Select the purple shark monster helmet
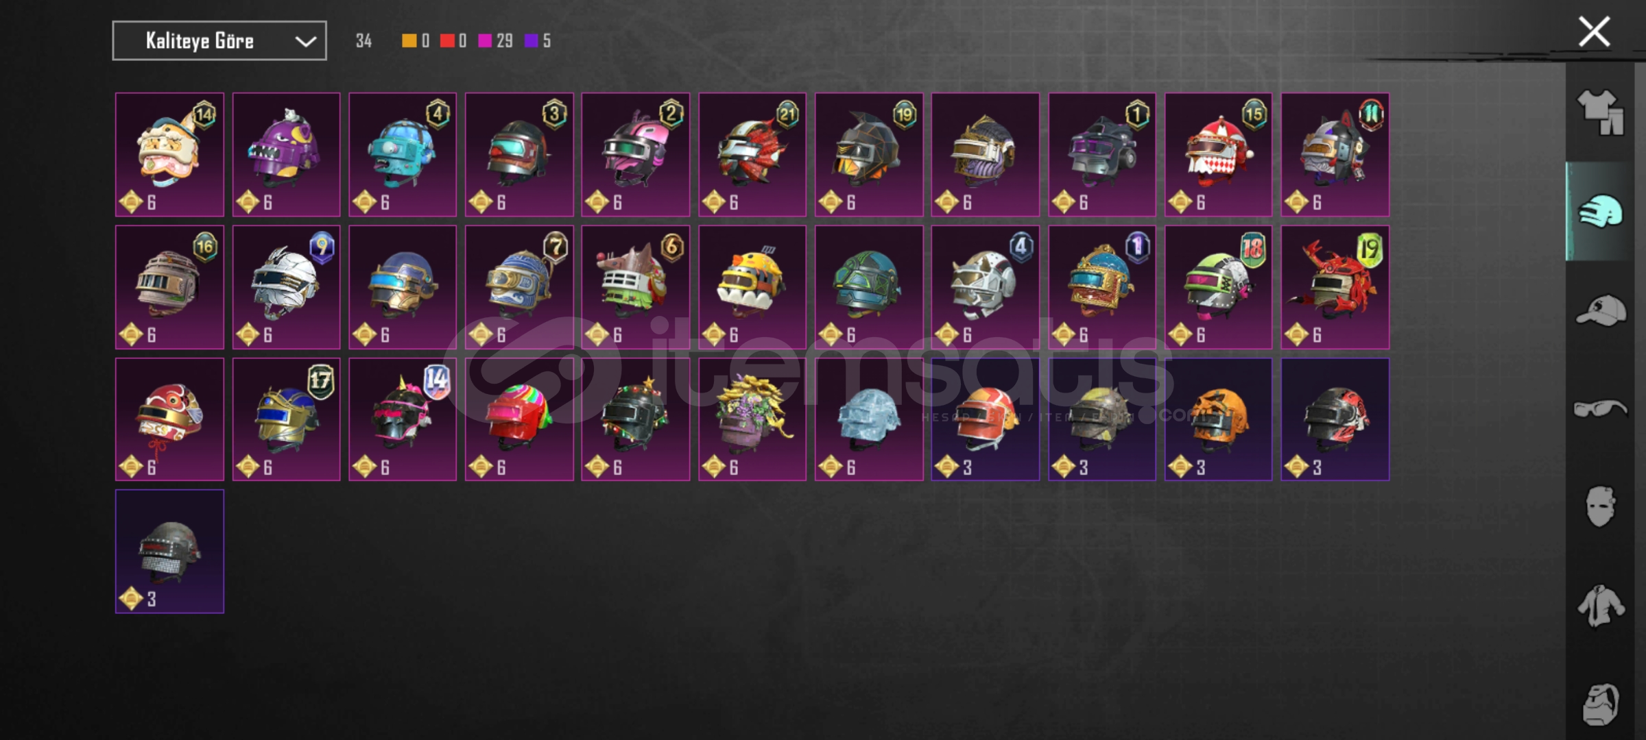Image resolution: width=1646 pixels, height=740 pixels. [x=286, y=155]
